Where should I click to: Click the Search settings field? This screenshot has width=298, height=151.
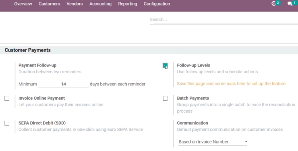[223, 20]
